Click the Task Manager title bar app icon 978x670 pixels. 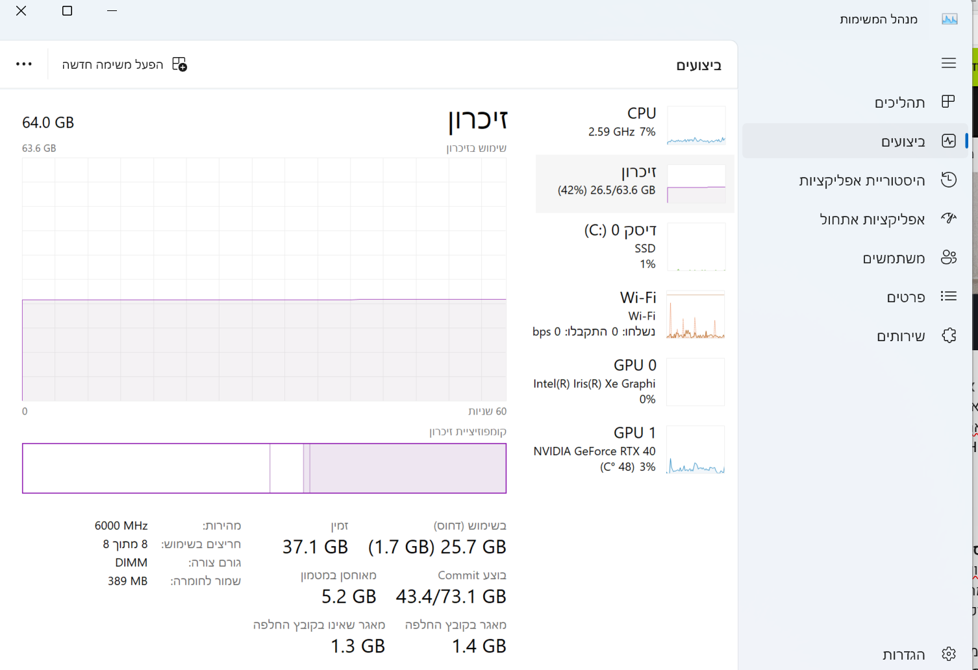click(x=949, y=19)
